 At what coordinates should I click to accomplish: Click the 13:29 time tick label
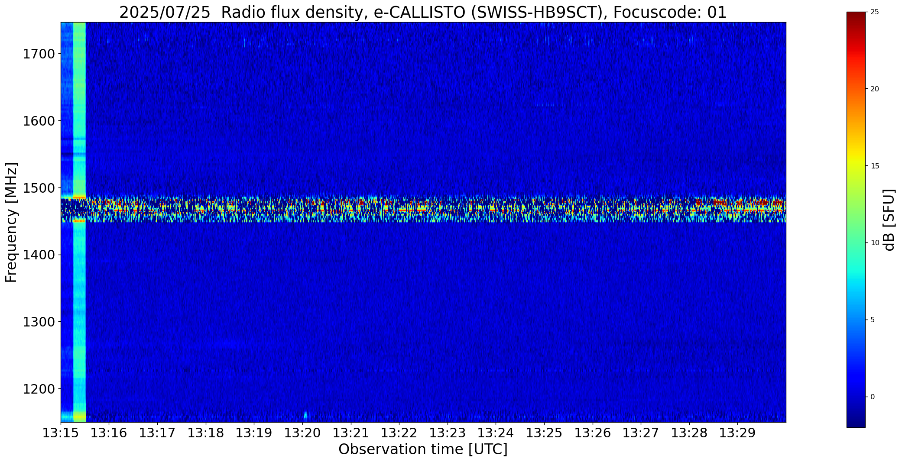tap(738, 433)
